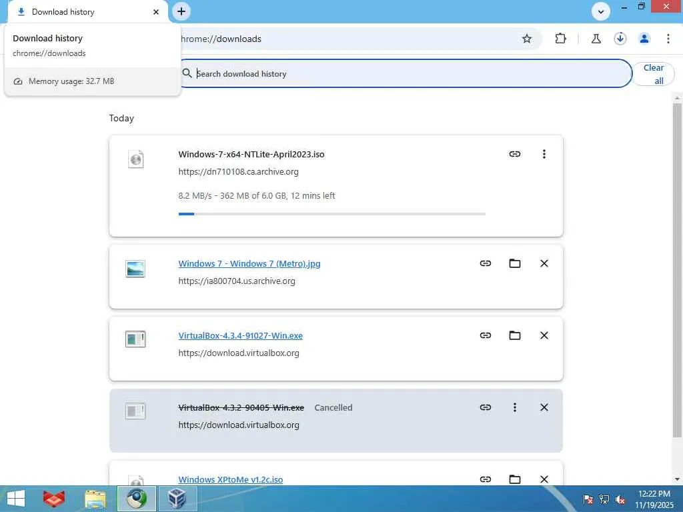The height and width of the screenshot is (512, 683).
Task: Click the scrollbar up arrow
Action: point(677,99)
